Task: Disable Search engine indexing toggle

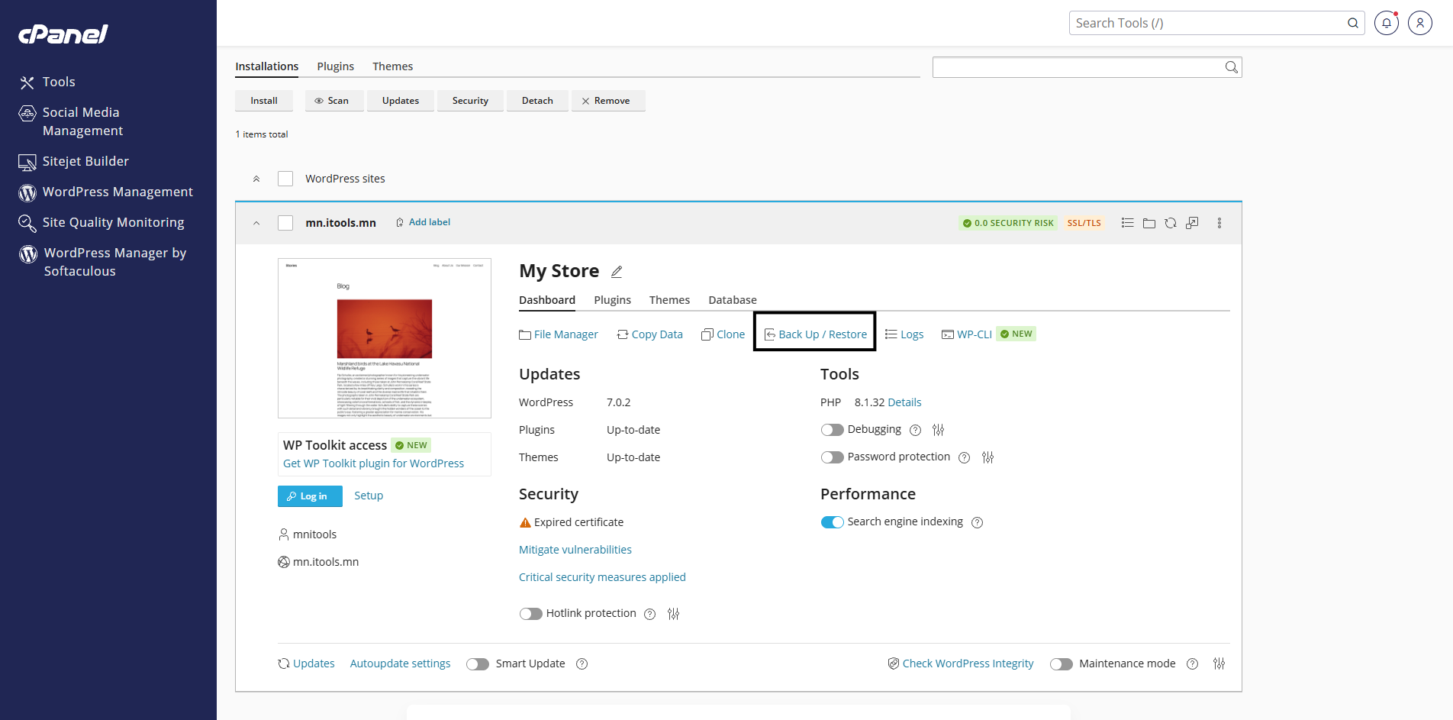Action: (832, 522)
